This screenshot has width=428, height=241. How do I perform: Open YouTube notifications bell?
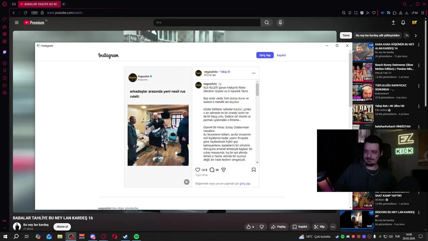pos(403,22)
